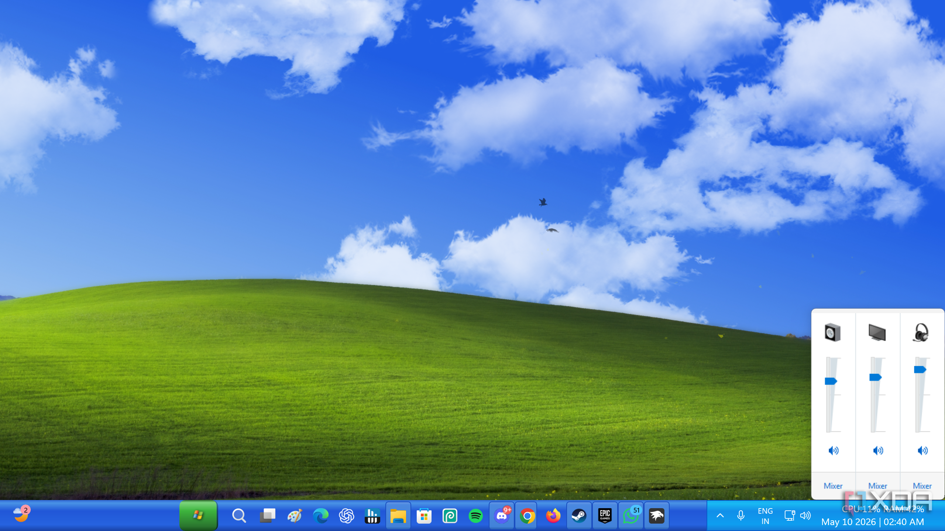945x531 pixels.
Task: Open Discord with 9+ notifications
Action: tap(502, 516)
